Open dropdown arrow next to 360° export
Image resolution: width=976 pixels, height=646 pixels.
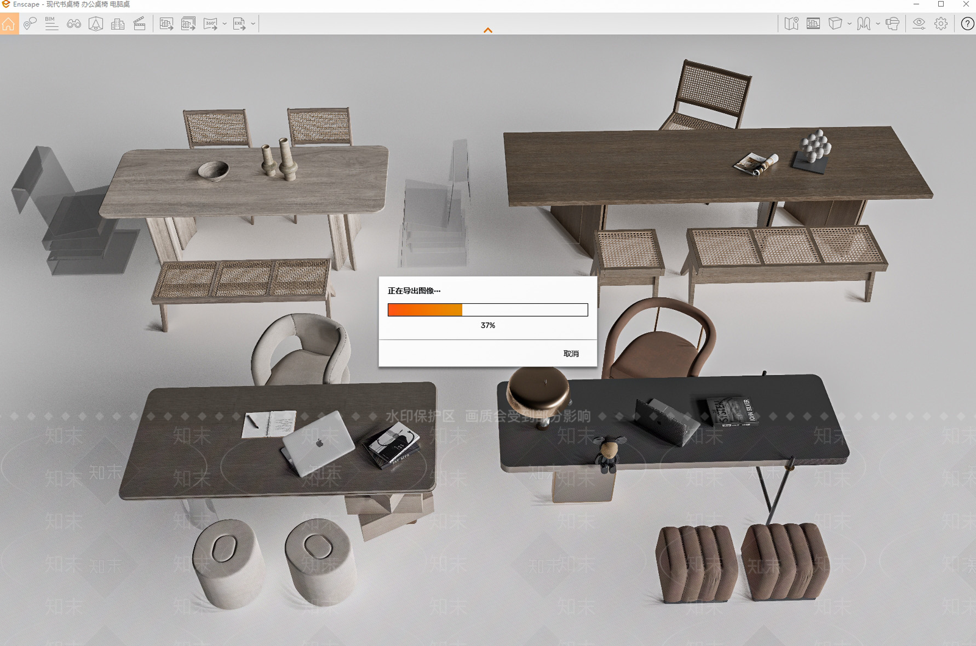(224, 24)
